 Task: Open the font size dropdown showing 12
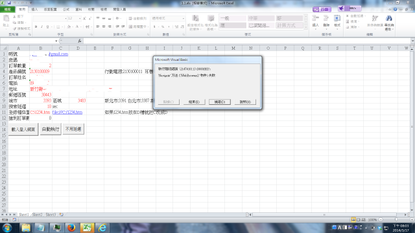point(80,19)
